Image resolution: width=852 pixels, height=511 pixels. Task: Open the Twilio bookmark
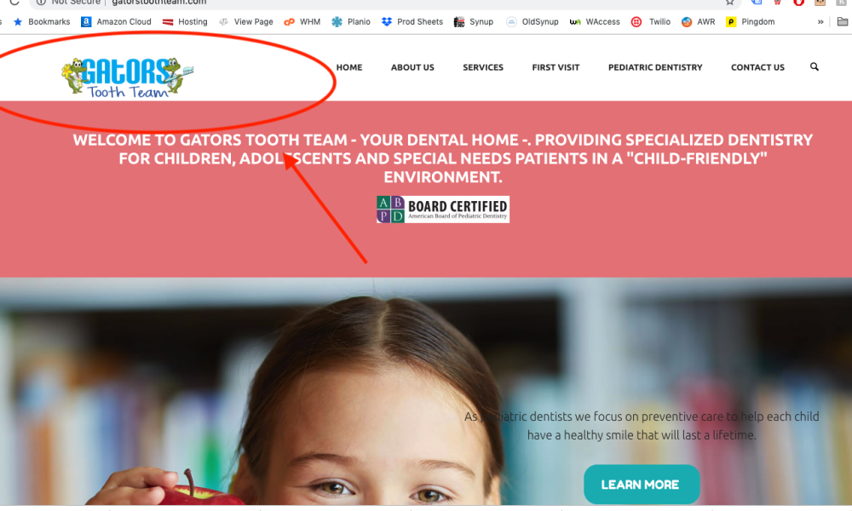pyautogui.click(x=650, y=22)
